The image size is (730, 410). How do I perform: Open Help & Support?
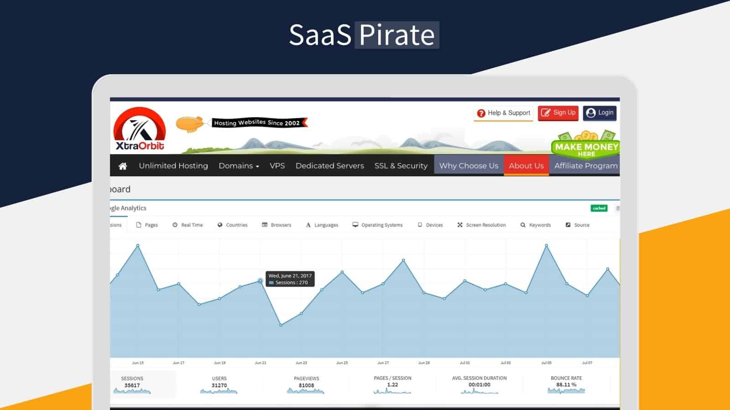click(x=502, y=113)
